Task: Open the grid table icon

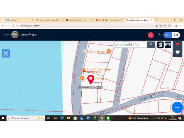Action: pyautogui.click(x=168, y=45)
